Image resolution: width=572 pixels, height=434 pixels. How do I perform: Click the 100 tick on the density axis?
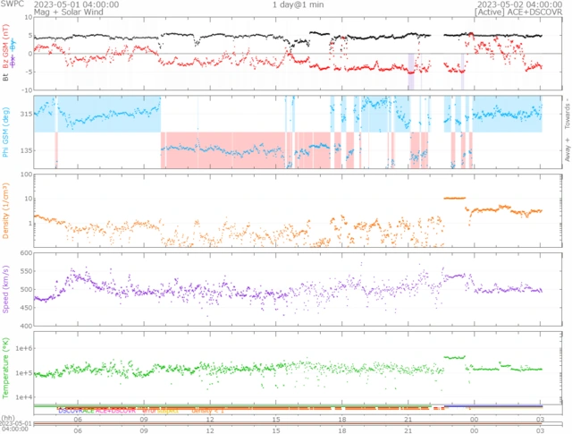click(26, 174)
